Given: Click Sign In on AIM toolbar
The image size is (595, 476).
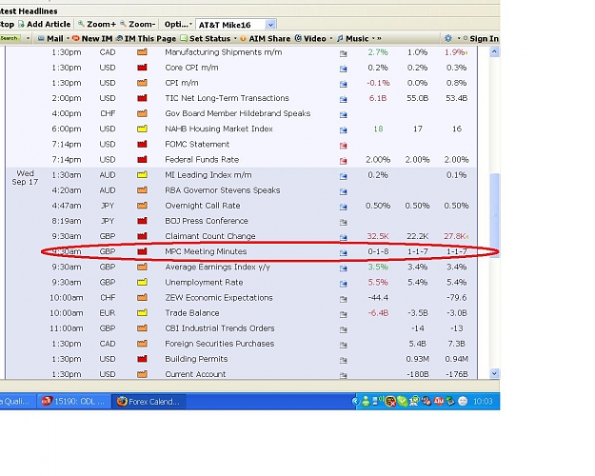Looking at the screenshot, I should (481, 39).
